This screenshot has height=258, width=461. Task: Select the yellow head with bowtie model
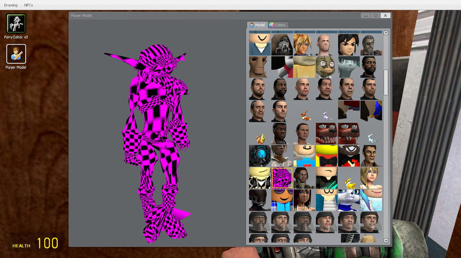coord(326,156)
